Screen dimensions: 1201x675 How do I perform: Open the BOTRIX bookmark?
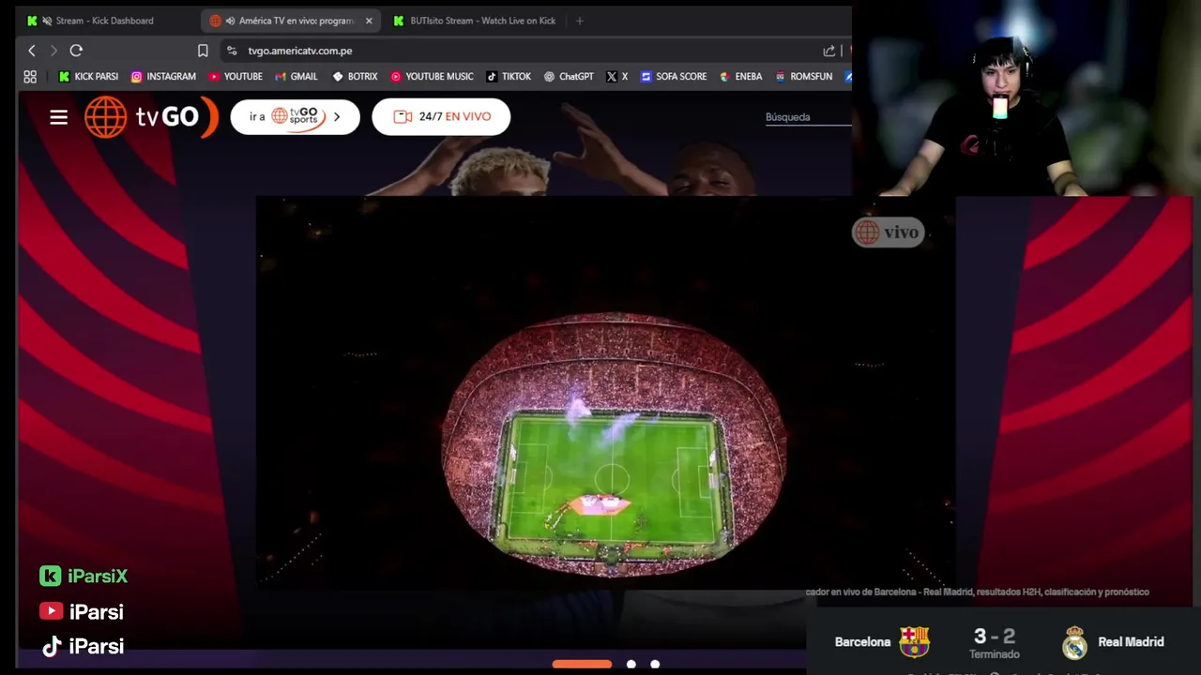355,77
